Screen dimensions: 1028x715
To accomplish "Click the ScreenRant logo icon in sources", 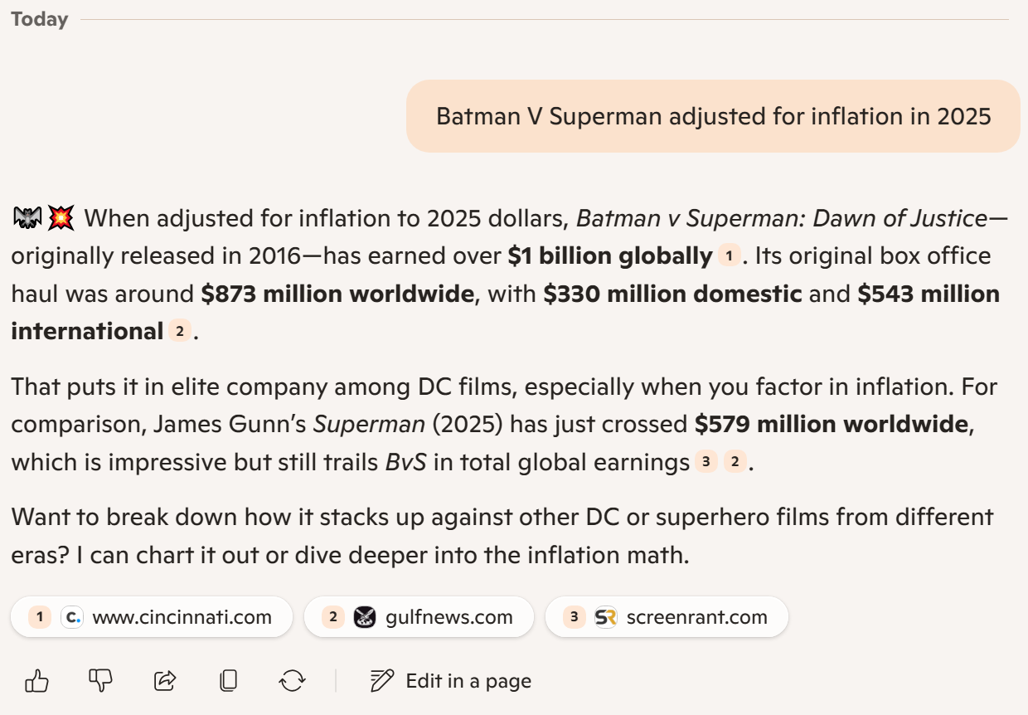I will [606, 617].
